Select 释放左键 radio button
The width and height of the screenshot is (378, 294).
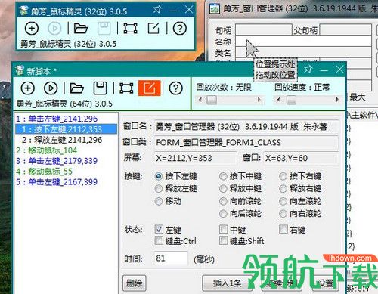pyautogui.click(x=159, y=189)
